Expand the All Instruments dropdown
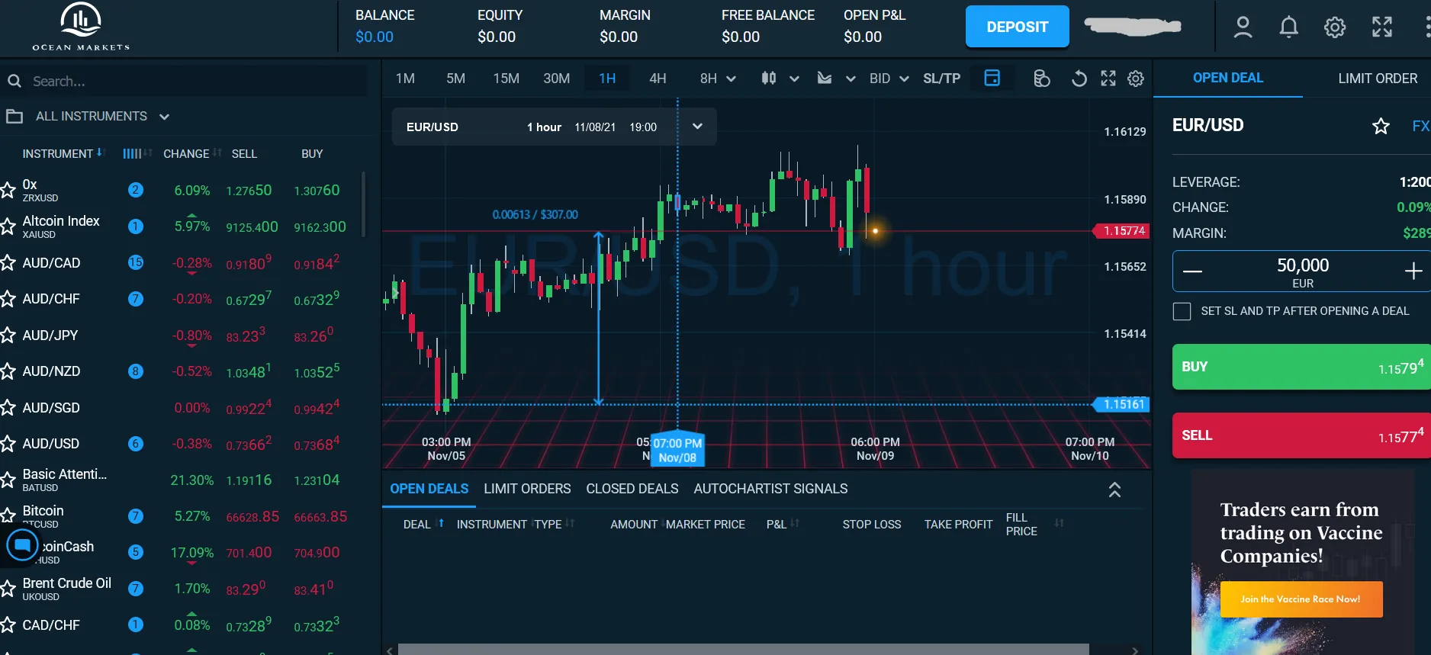 click(164, 117)
